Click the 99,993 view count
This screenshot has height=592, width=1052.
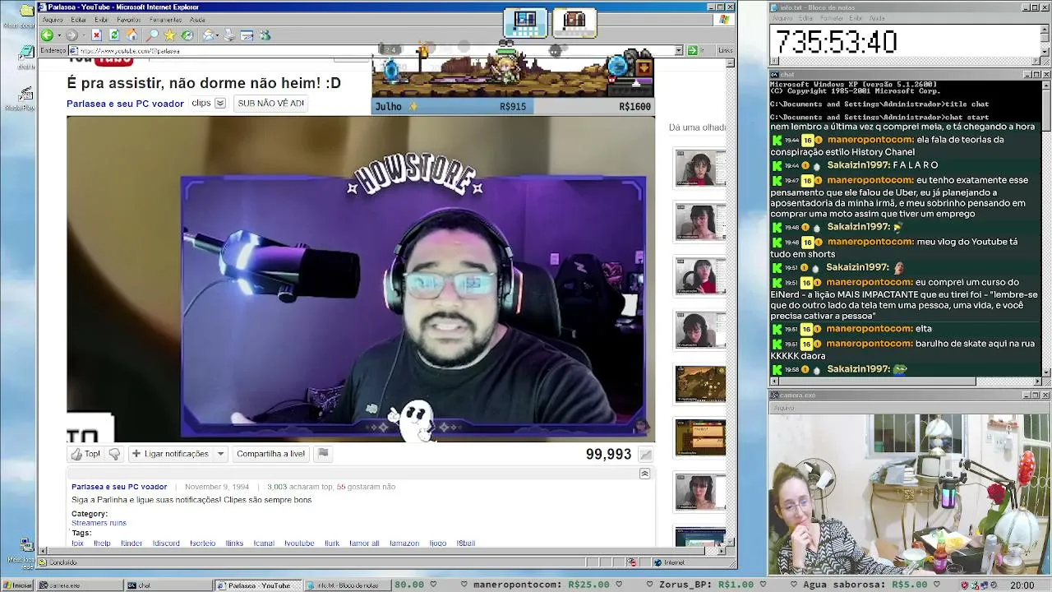point(608,455)
